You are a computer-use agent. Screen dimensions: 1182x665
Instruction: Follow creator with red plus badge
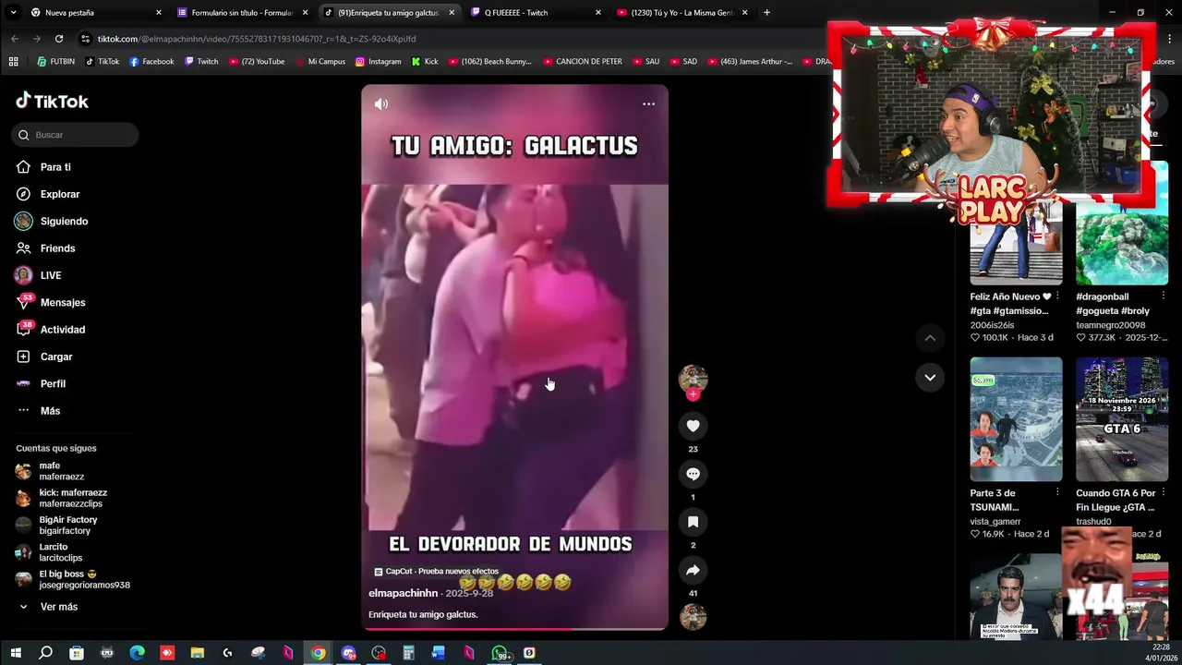[693, 394]
